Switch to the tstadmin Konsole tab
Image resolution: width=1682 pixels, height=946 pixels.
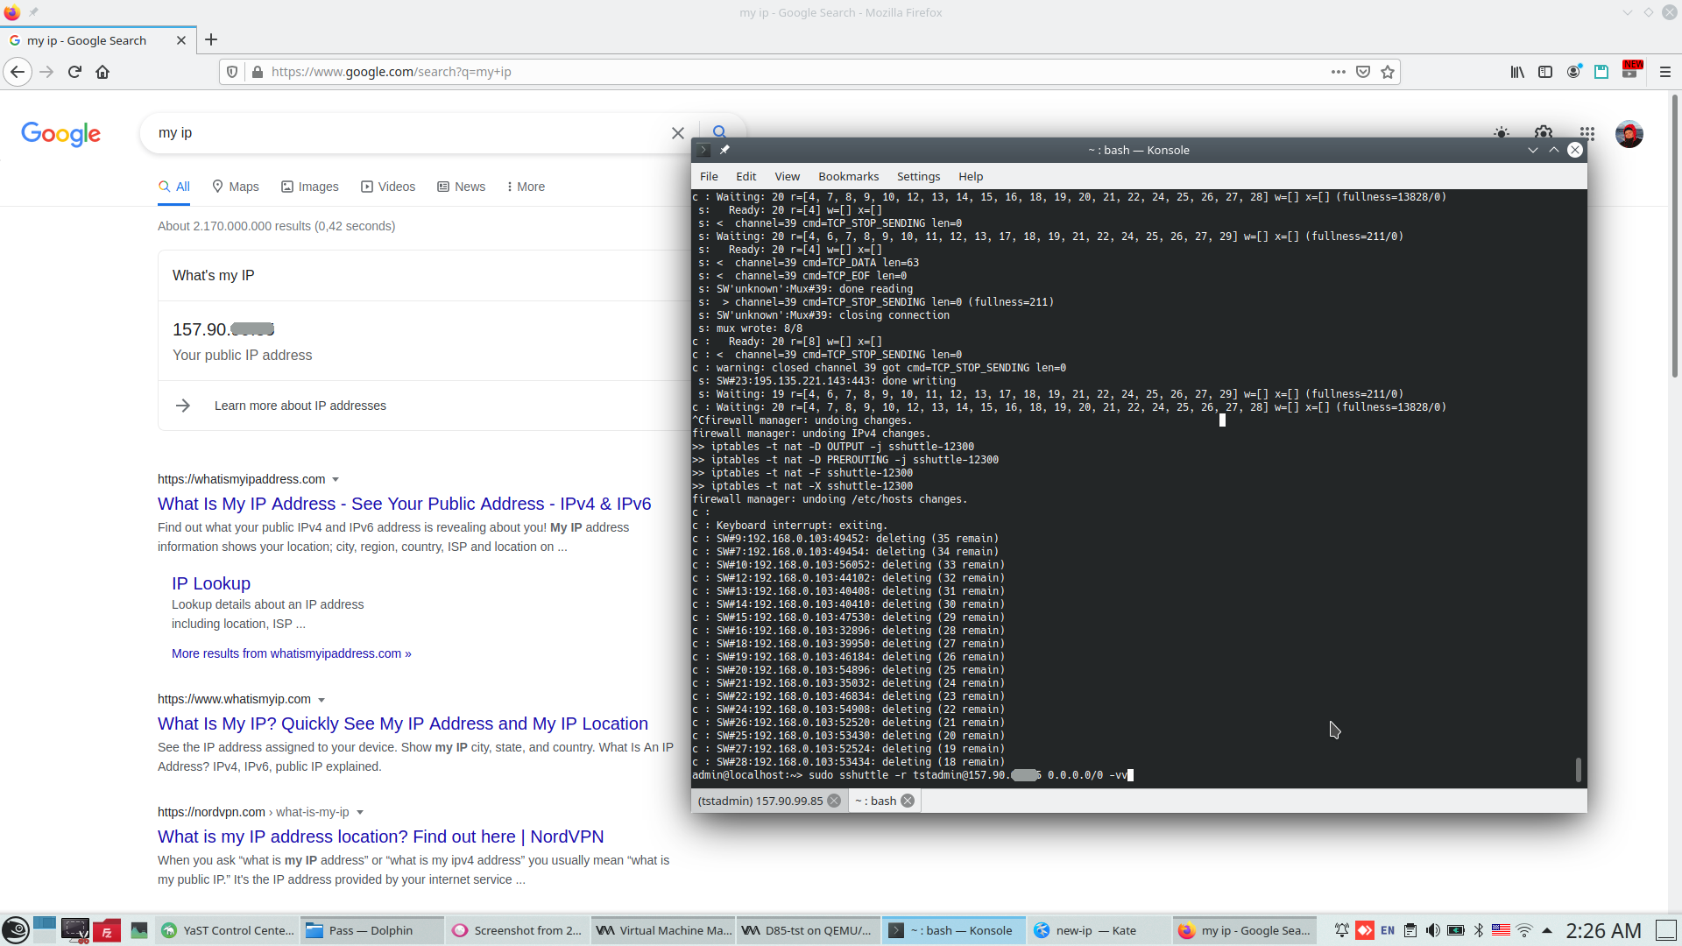[x=760, y=801]
